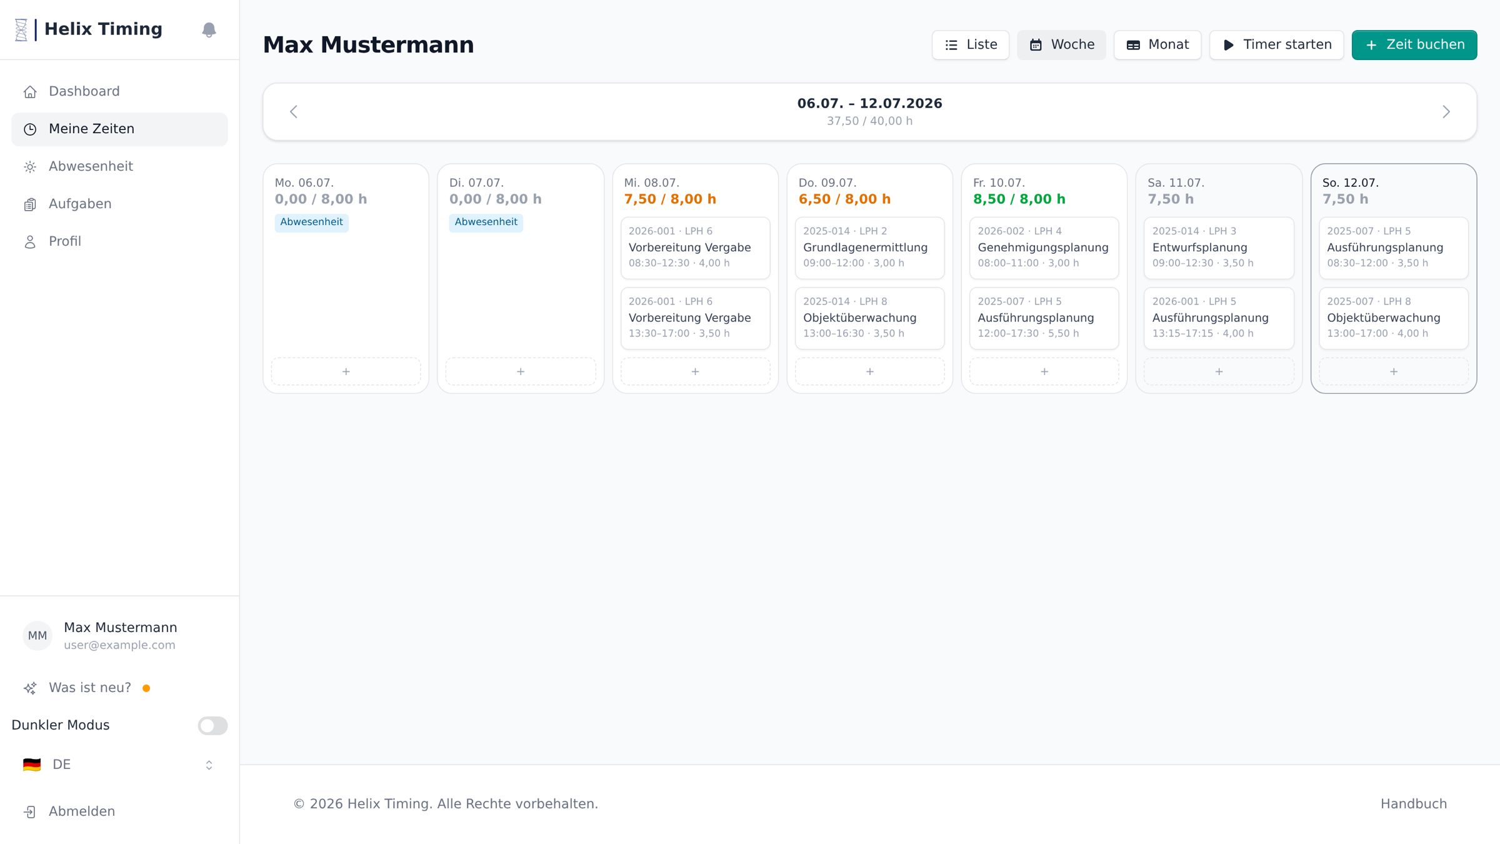Open Genehmigungsplanung entry on Friday
The width and height of the screenshot is (1500, 844).
click(1044, 248)
